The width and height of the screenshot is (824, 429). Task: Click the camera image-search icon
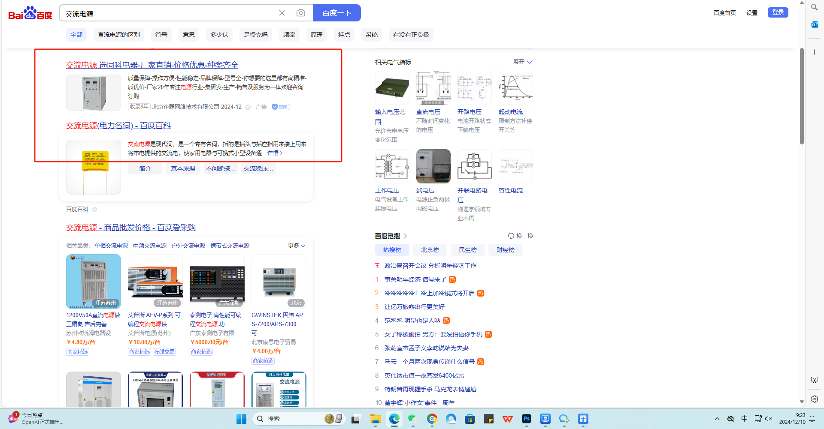coord(301,13)
